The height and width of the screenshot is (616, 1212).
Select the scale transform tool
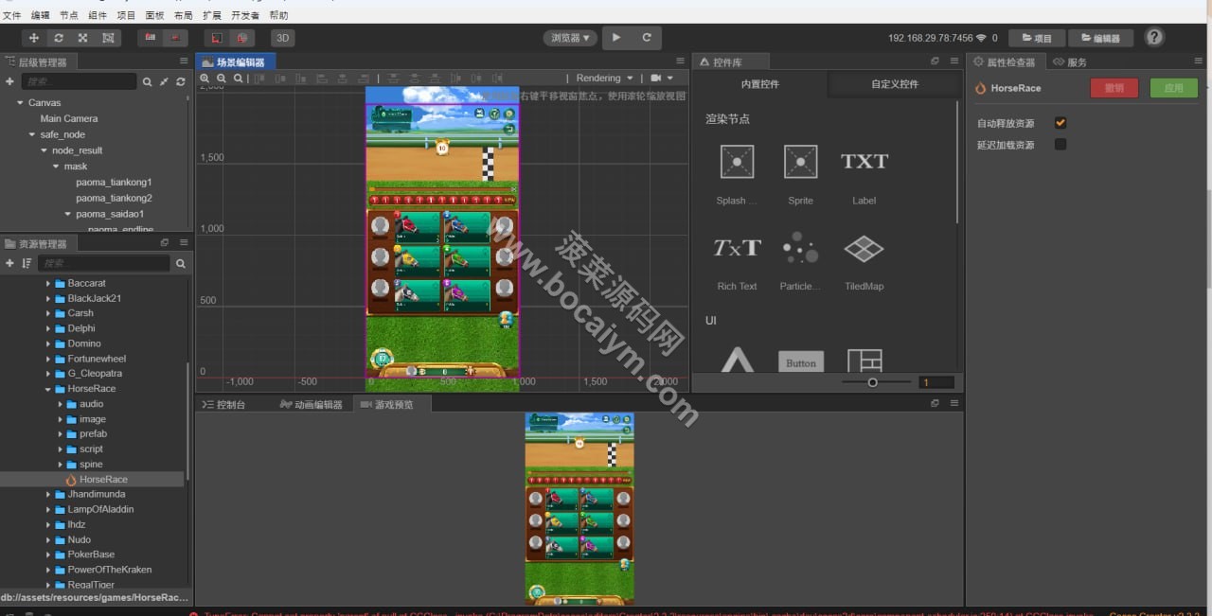click(83, 38)
